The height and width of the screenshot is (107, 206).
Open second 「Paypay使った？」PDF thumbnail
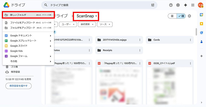119,86
